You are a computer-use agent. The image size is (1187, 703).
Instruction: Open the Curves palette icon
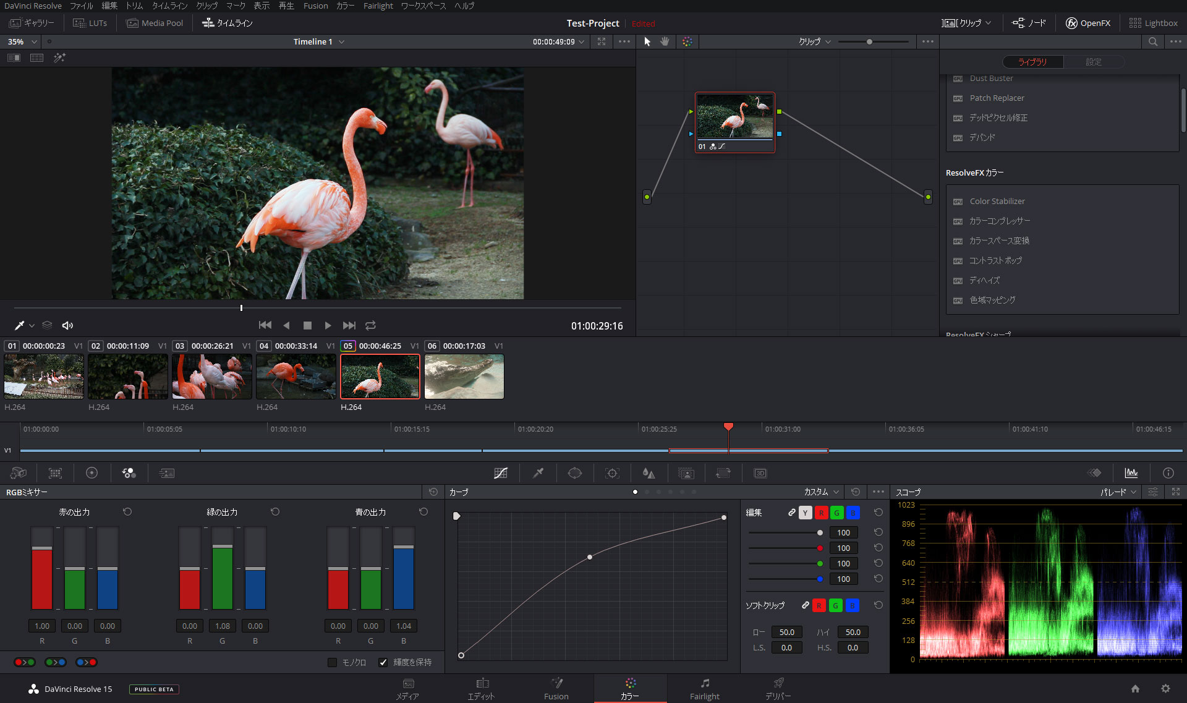(501, 473)
